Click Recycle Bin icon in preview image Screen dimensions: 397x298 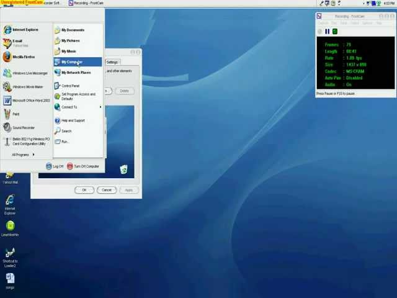(124, 169)
